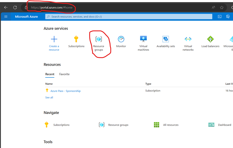Click the See all resources link

click(49, 98)
